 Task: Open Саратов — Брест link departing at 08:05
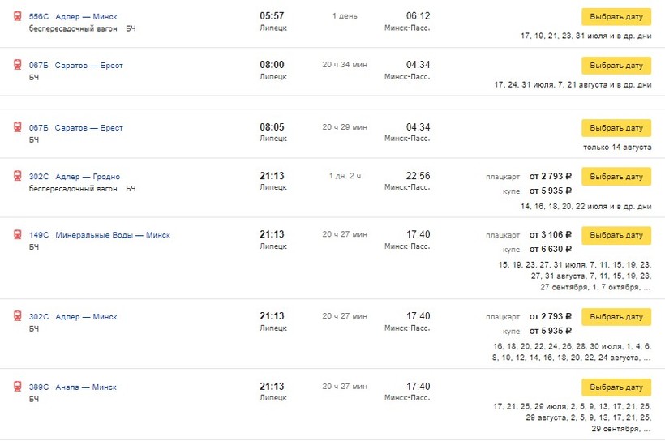[89, 128]
